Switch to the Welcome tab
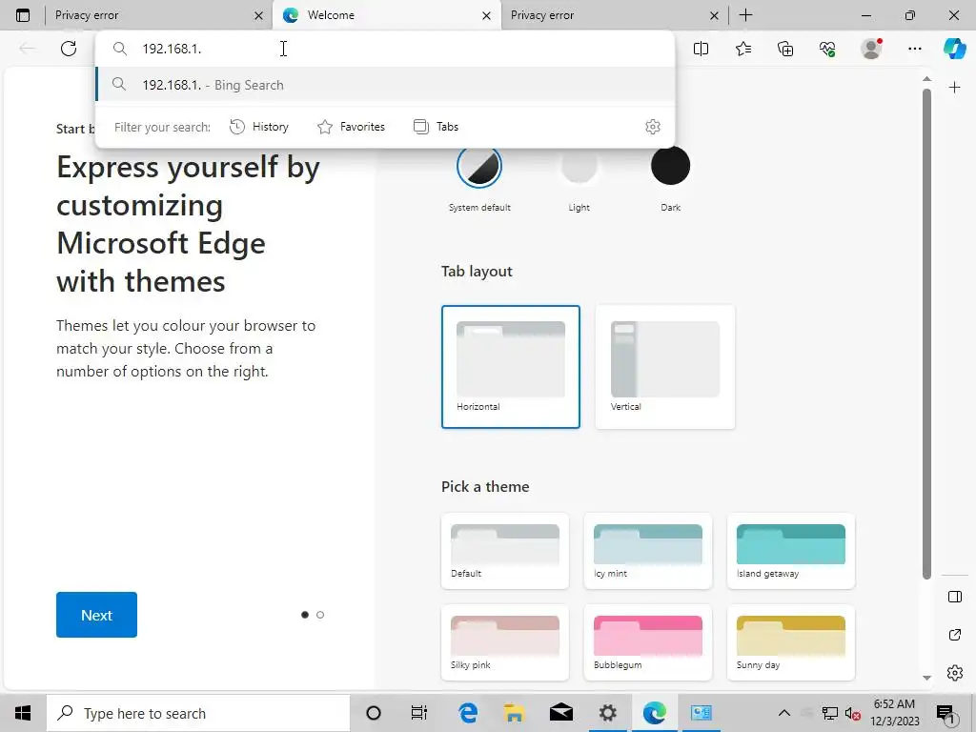 click(x=386, y=15)
